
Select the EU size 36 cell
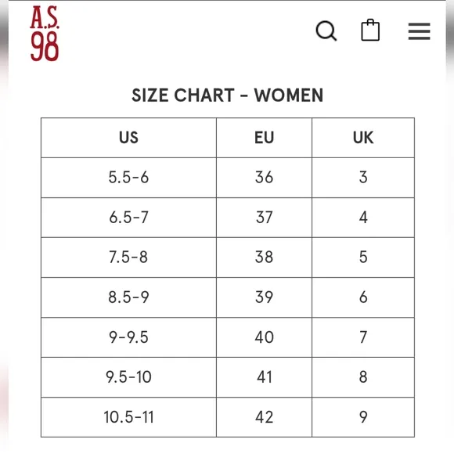(264, 178)
